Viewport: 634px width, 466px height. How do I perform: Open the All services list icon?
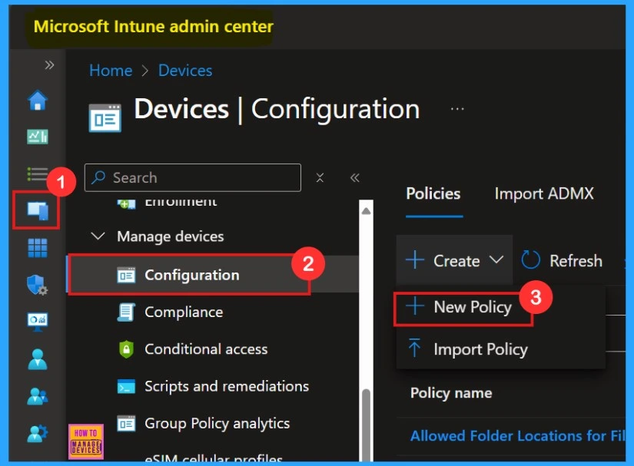pos(38,174)
